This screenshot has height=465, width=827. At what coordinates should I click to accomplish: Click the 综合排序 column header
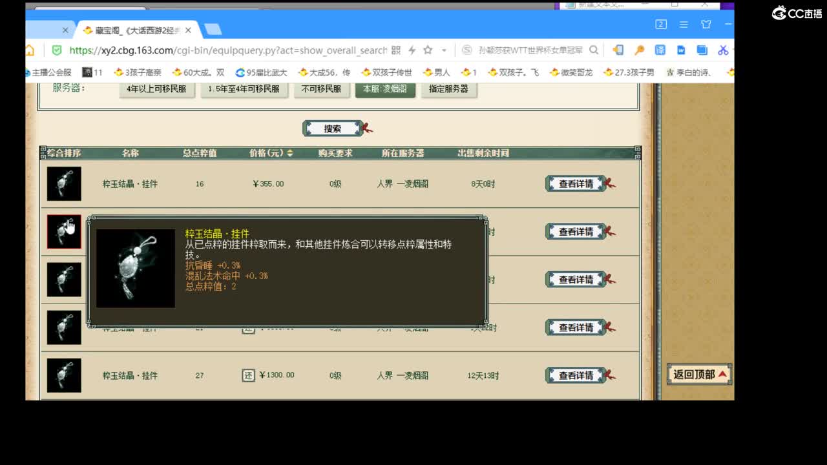(64, 153)
